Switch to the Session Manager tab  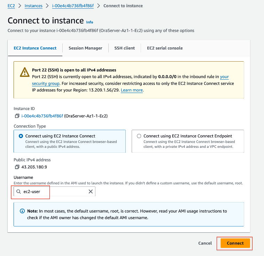(x=85, y=48)
